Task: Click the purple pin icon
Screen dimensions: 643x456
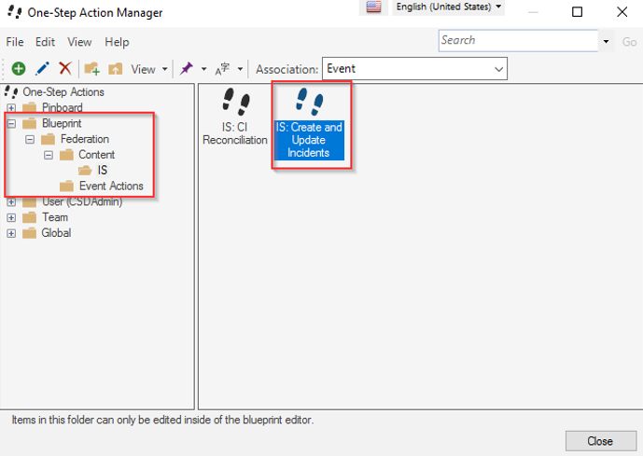Action: tap(186, 69)
